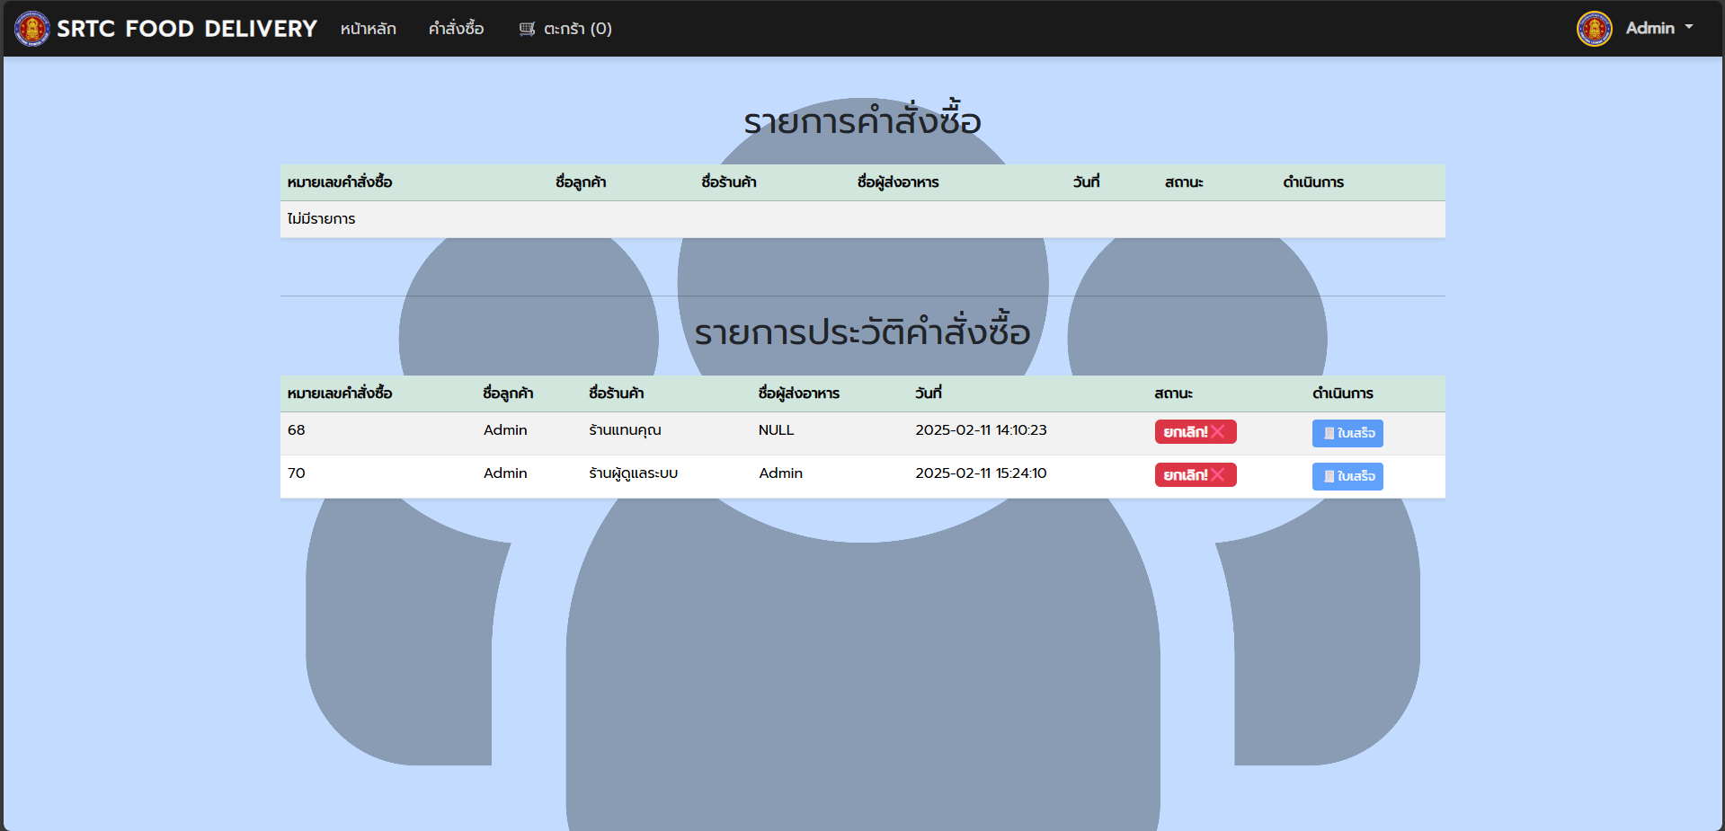Click the ยกเลิก! status badge for order 70
This screenshot has height=831, width=1725.
pyautogui.click(x=1186, y=475)
